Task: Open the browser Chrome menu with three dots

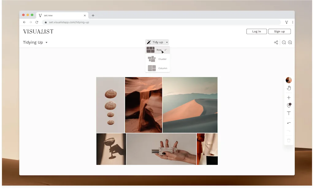Action: (293, 22)
